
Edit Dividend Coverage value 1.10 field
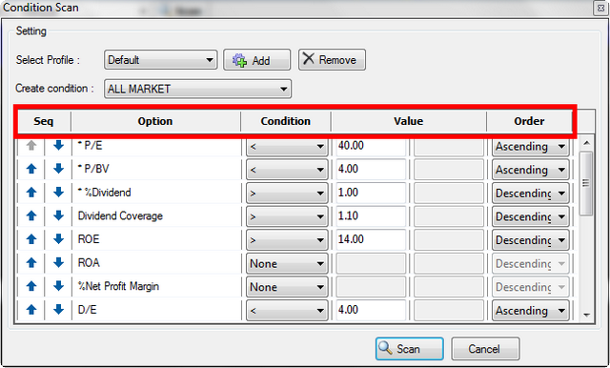point(371,216)
